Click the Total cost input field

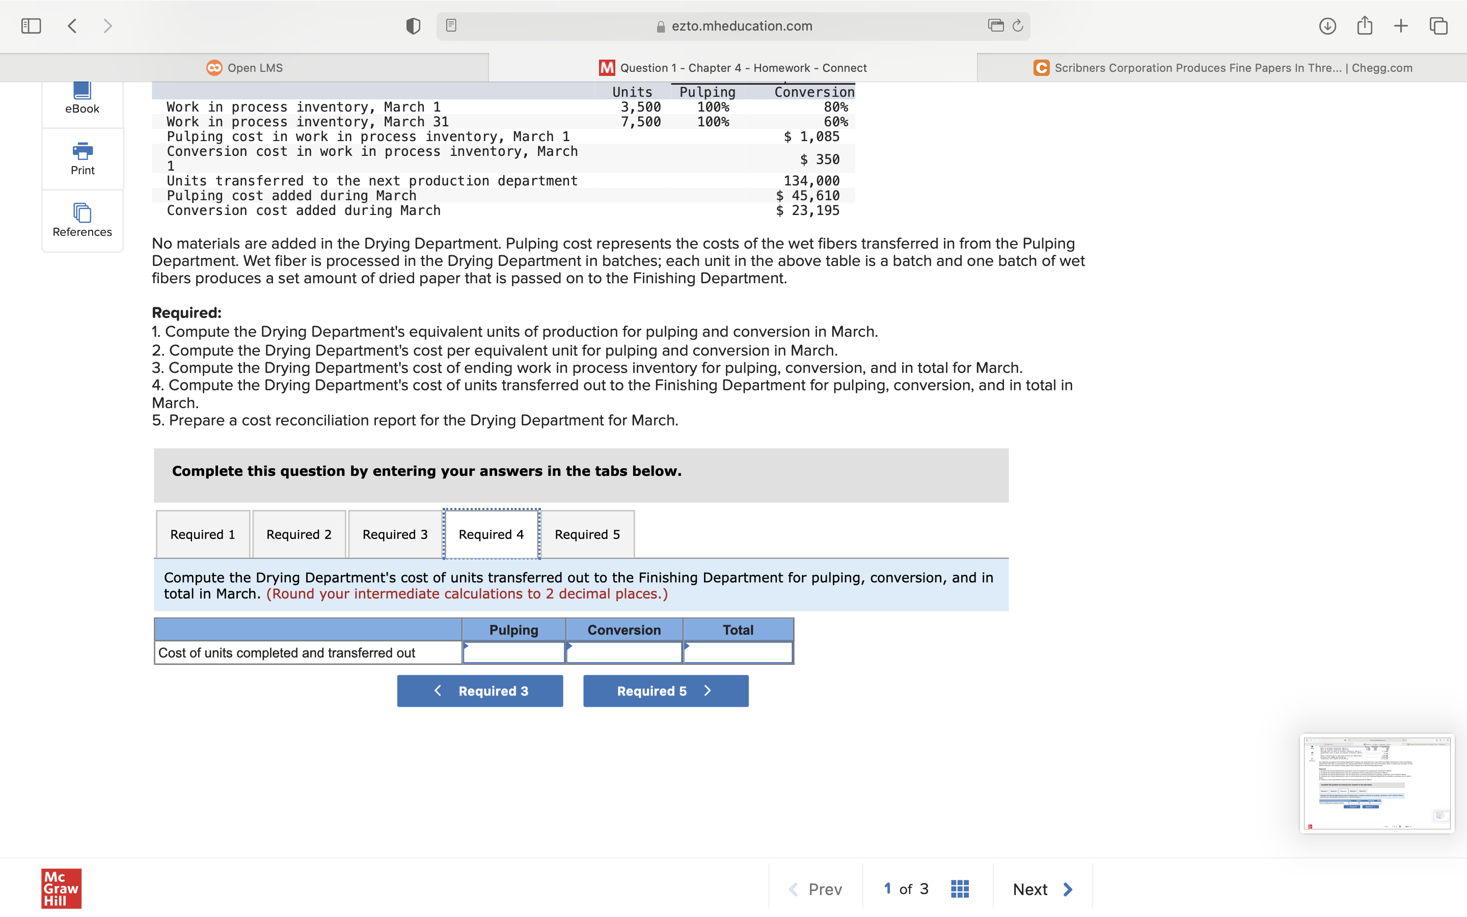tap(738, 653)
